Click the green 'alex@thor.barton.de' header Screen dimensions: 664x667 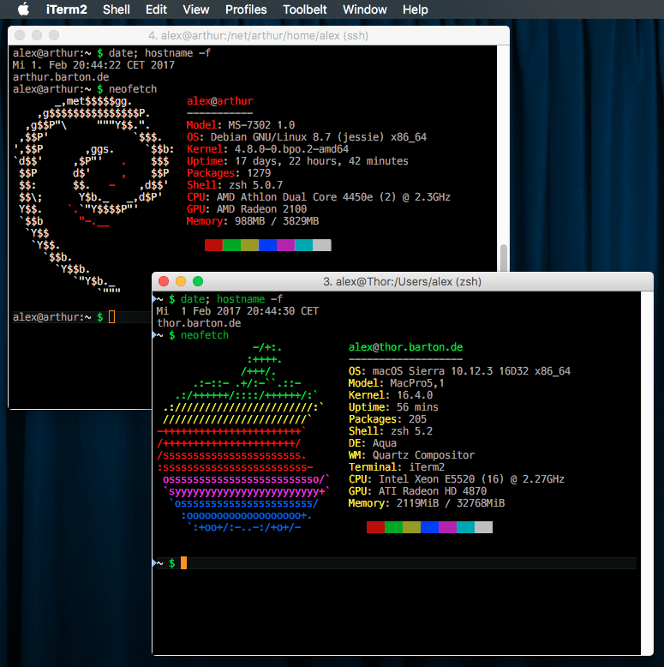pos(405,347)
